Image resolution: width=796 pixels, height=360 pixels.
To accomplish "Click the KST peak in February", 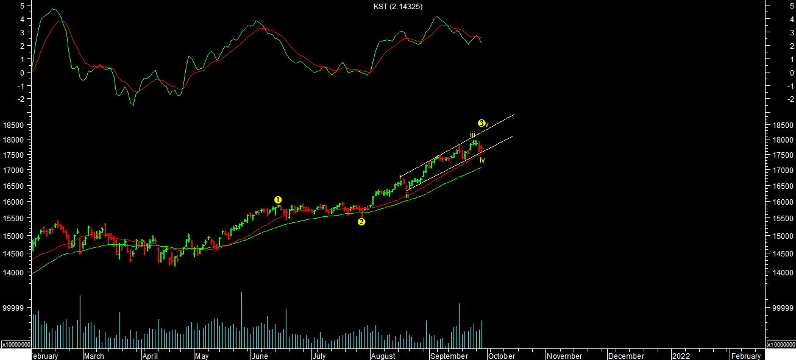I will [x=54, y=9].
